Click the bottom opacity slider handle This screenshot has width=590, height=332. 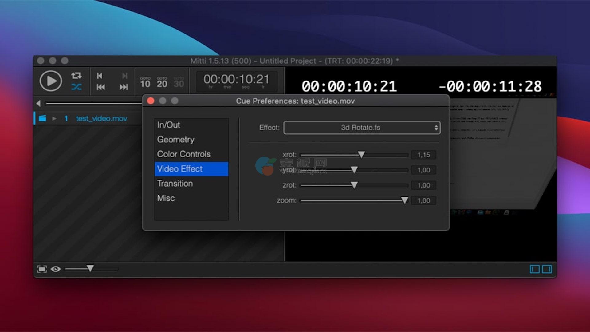pos(90,268)
